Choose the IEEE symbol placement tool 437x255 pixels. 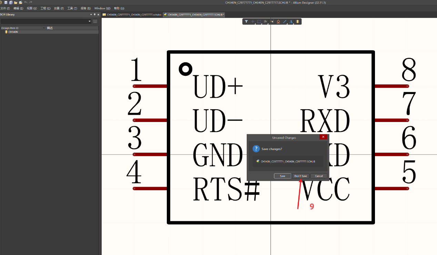click(x=278, y=21)
